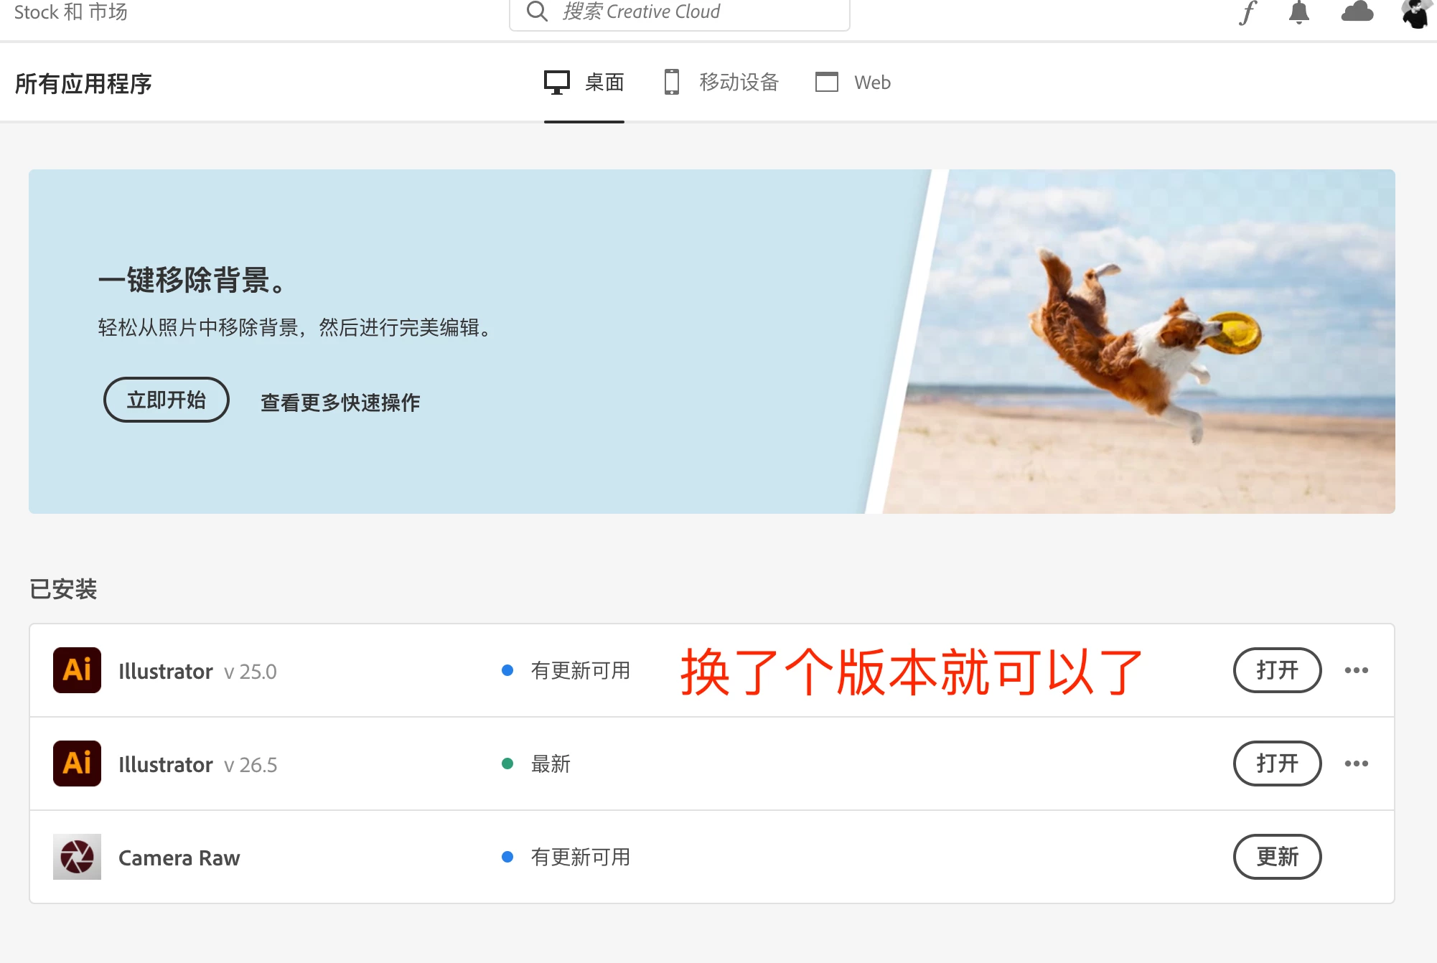Open the user profile avatar
Screen dimensions: 1437x963
click(1415, 13)
